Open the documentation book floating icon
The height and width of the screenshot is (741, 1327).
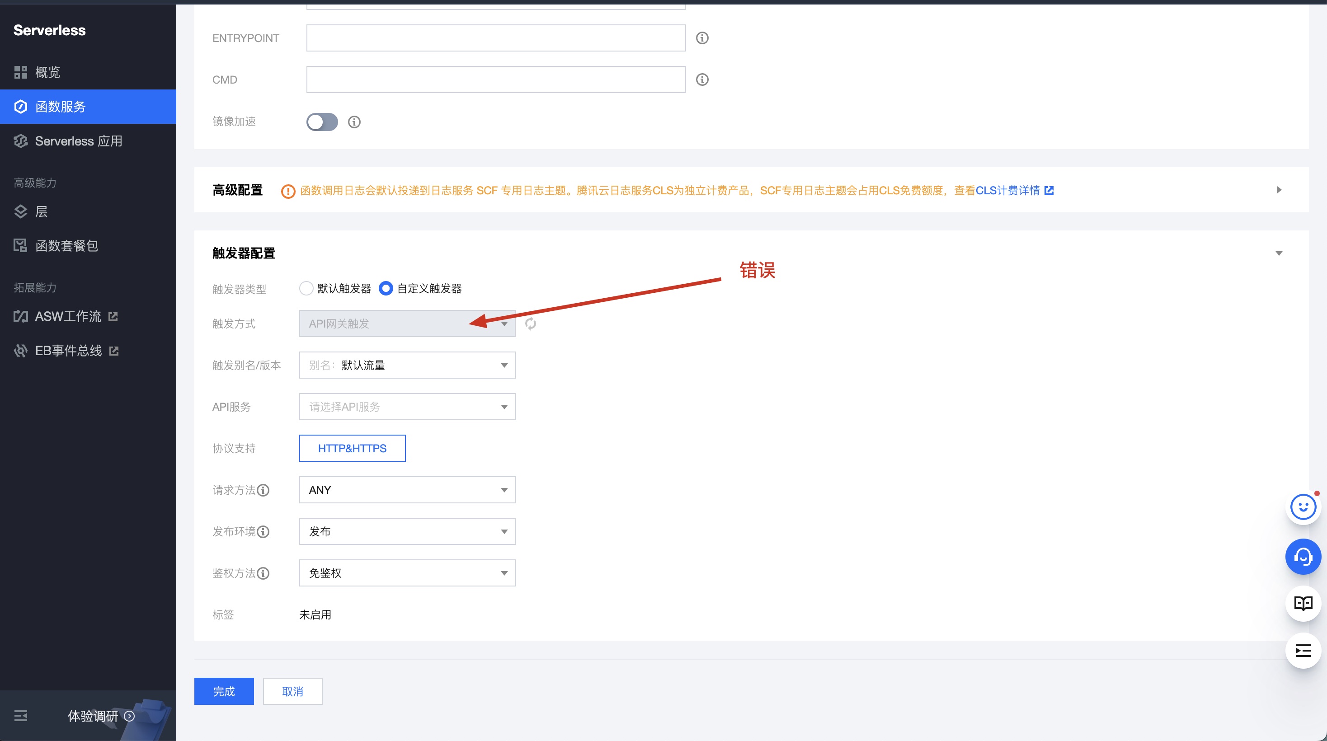pyautogui.click(x=1303, y=603)
